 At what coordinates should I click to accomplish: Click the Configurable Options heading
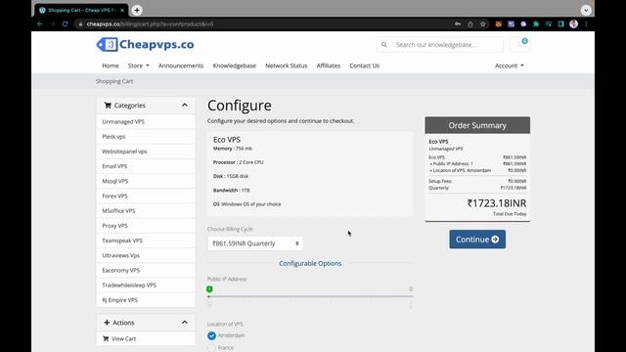(x=310, y=263)
